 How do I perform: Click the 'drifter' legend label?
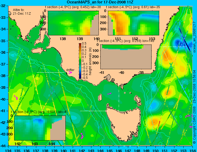[x=70, y=70]
